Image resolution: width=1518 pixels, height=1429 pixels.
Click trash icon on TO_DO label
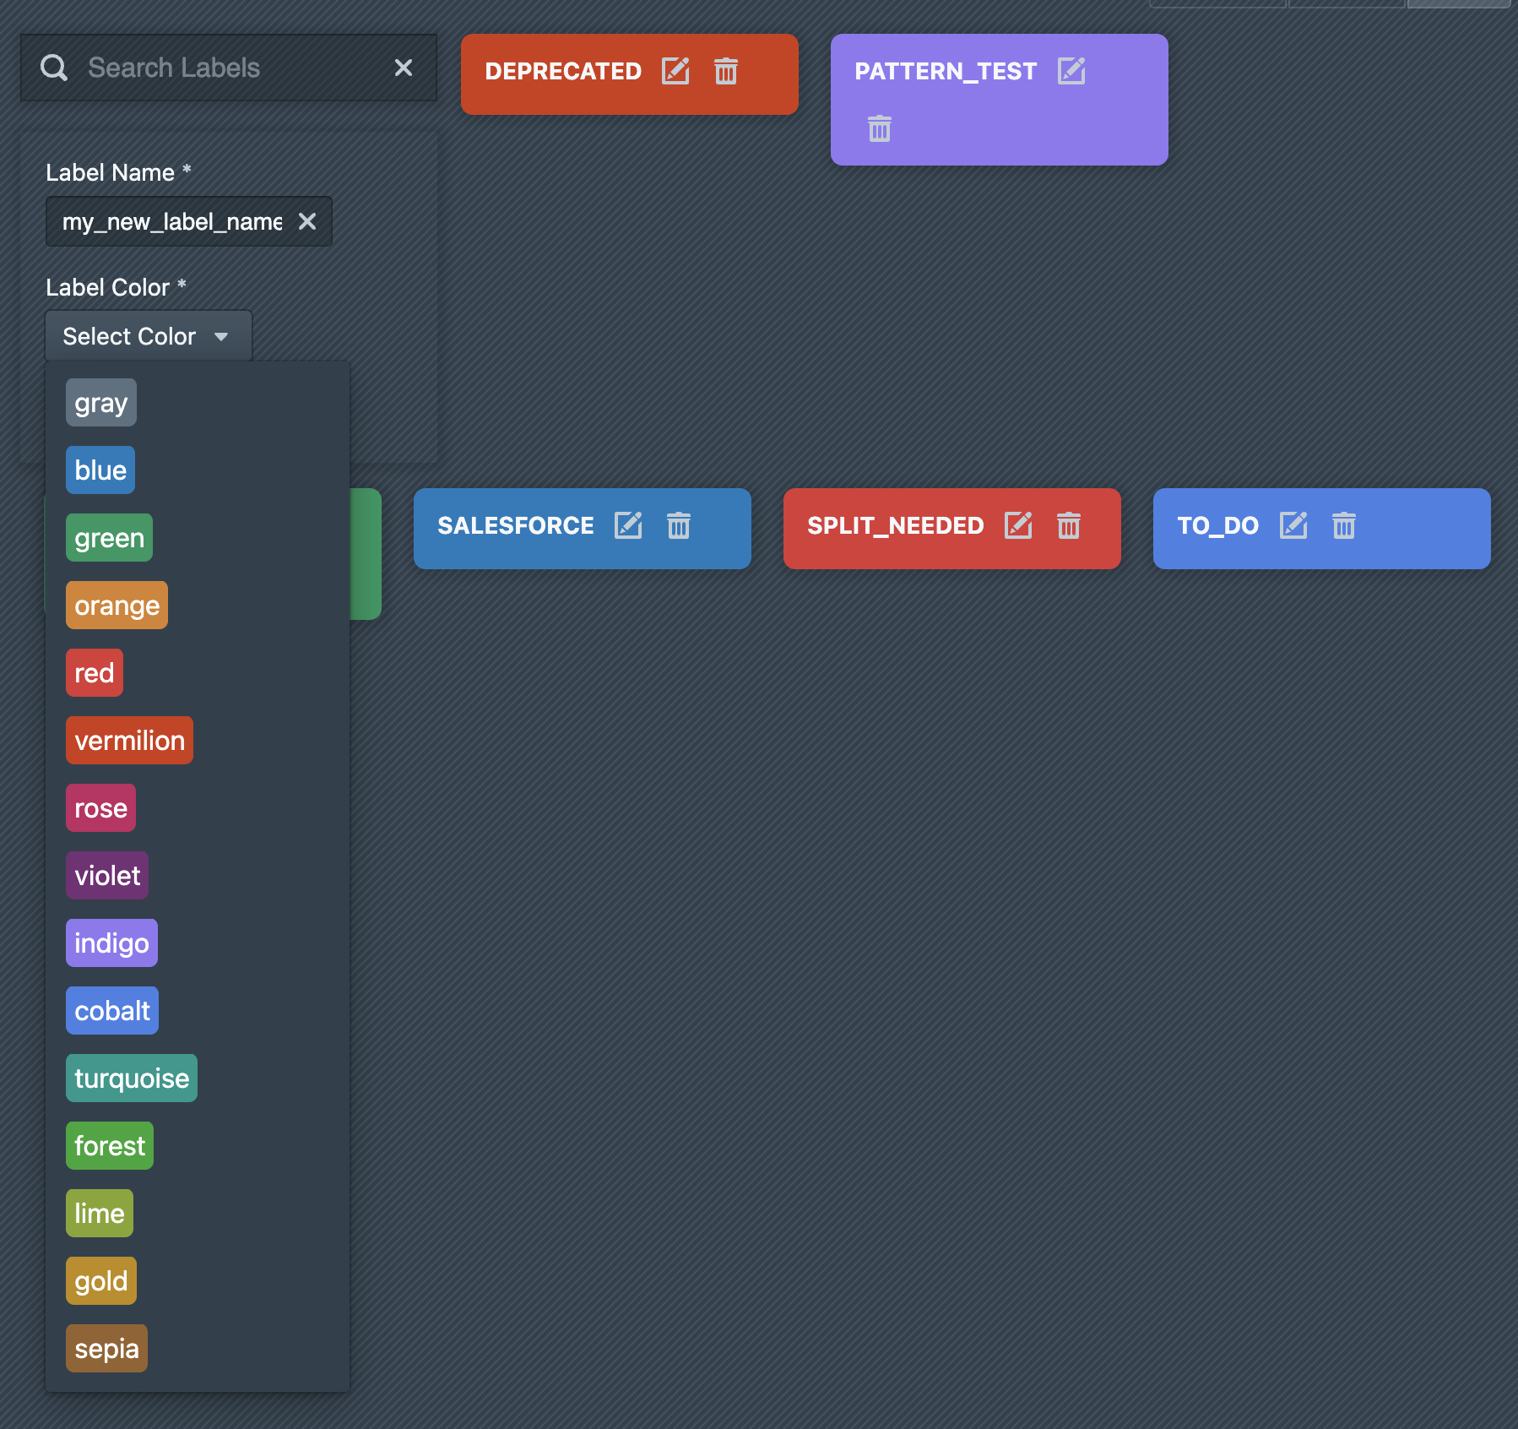[x=1344, y=526]
